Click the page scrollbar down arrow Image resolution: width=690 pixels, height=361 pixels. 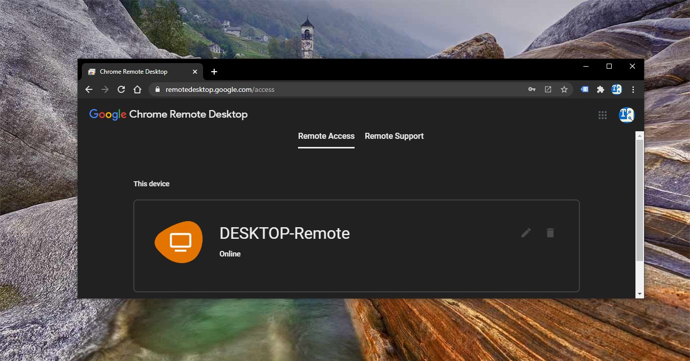pyautogui.click(x=639, y=293)
